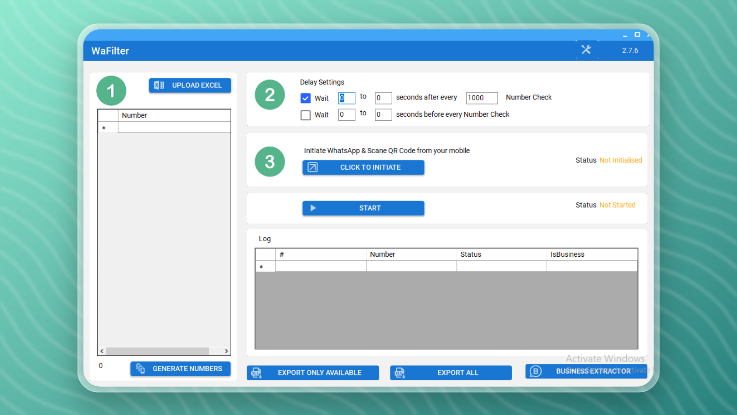Focus the 1000 number check count field

(481, 98)
